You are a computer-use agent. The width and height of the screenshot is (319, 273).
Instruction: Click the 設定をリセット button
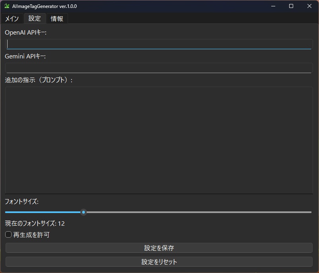(x=159, y=261)
